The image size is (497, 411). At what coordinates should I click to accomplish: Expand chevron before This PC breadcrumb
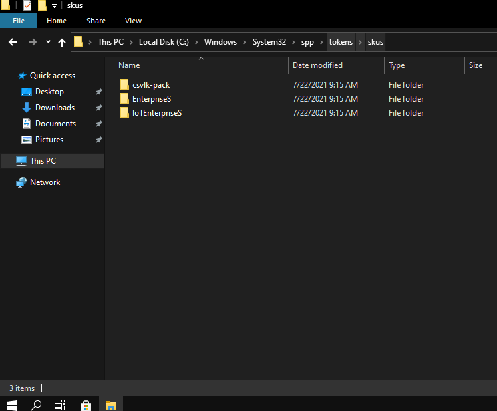[90, 42]
